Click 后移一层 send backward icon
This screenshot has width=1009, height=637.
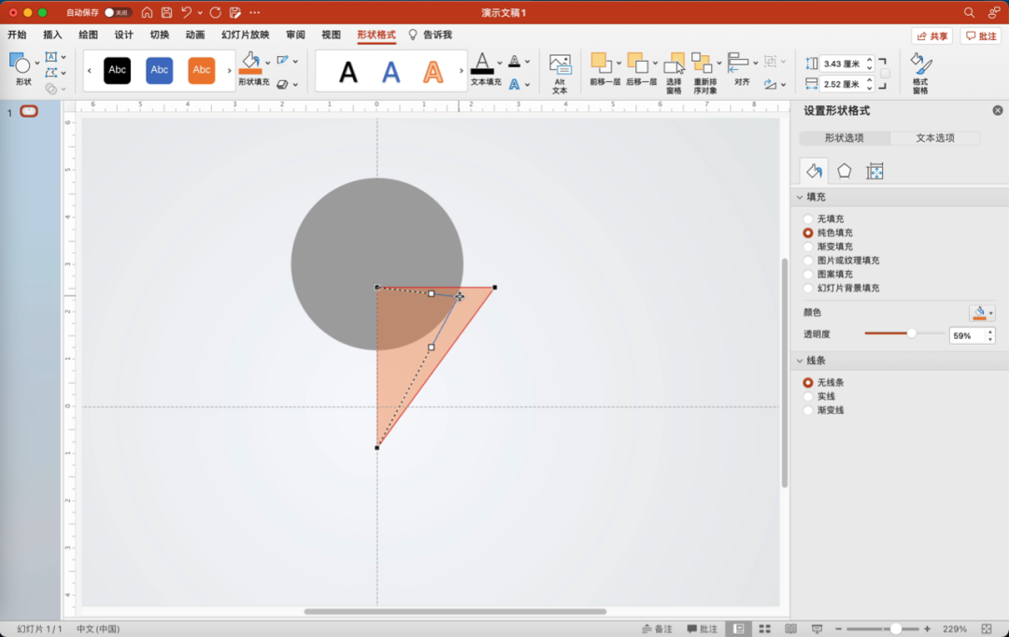(637, 63)
